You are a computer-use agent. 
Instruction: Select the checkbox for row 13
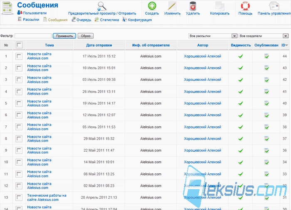pos(19,197)
